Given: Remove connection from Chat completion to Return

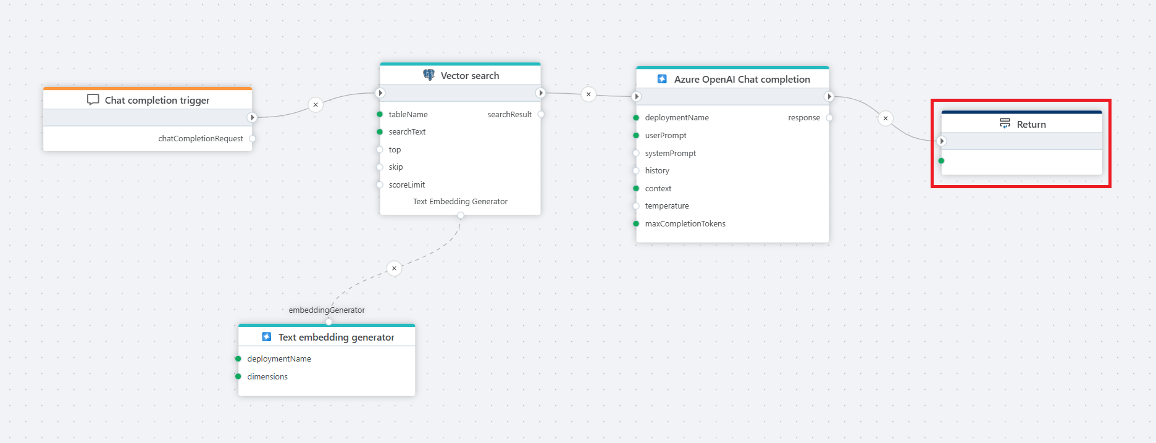Looking at the screenshot, I should (x=886, y=118).
